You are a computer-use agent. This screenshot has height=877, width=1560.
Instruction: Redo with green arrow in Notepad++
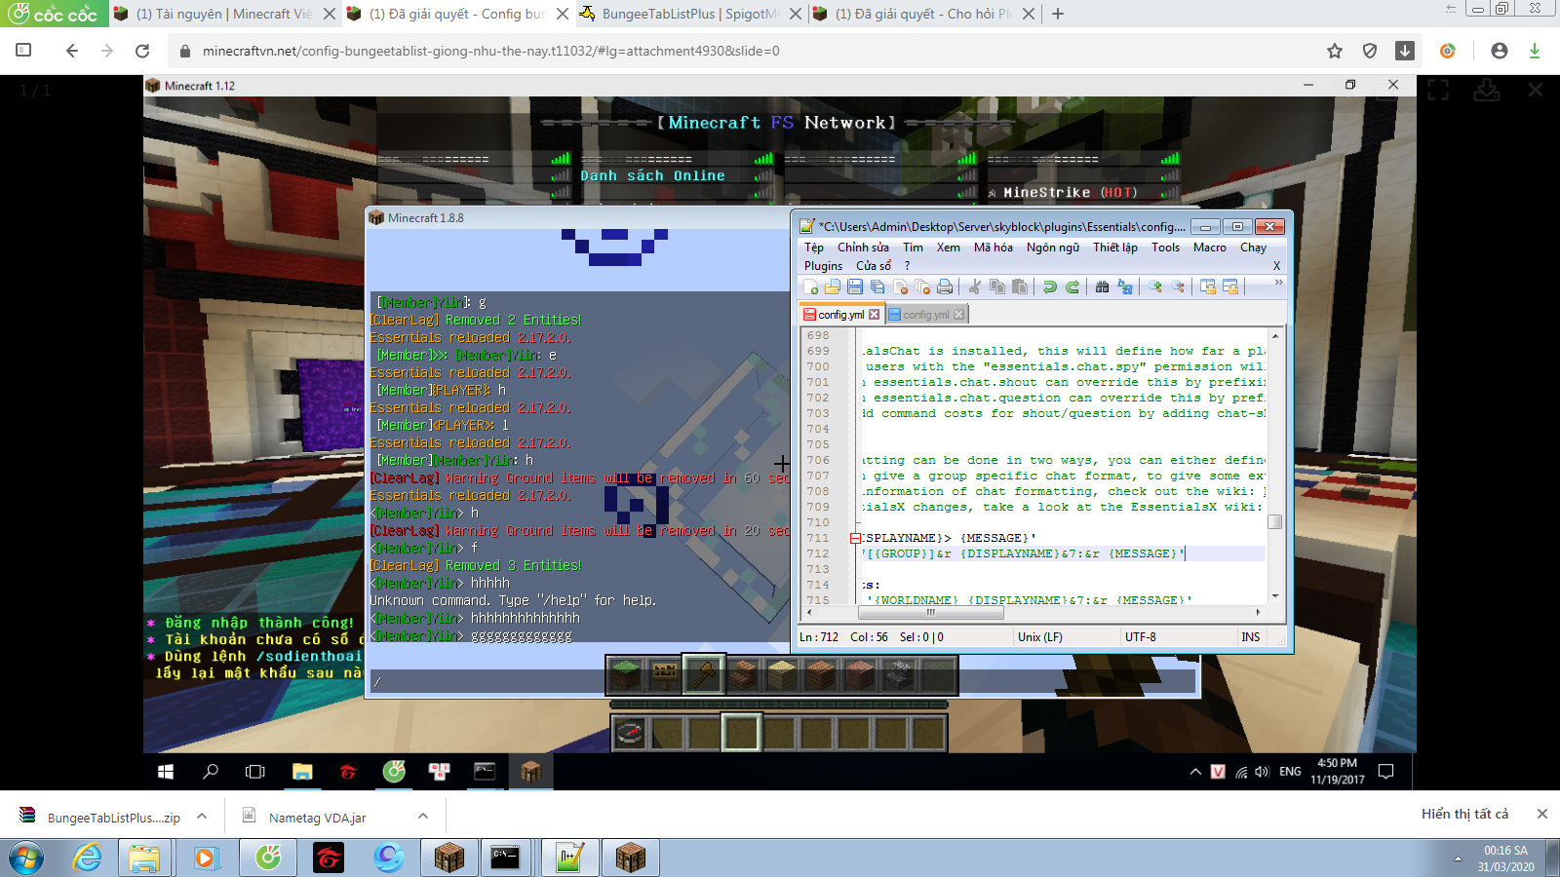tap(1072, 286)
